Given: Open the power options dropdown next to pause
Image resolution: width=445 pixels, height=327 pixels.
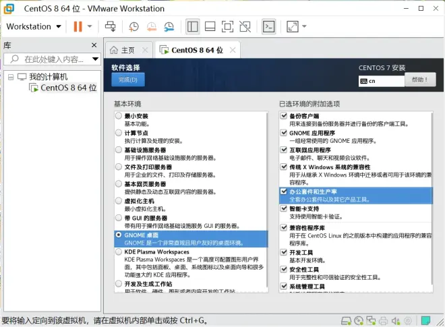Looking at the screenshot, I should coord(90,27).
